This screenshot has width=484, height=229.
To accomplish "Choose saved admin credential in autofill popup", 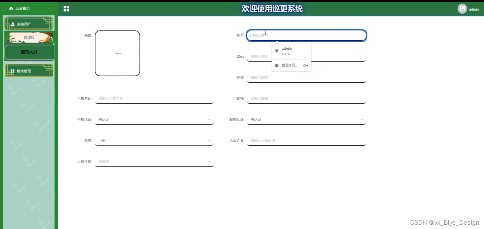I will point(291,51).
